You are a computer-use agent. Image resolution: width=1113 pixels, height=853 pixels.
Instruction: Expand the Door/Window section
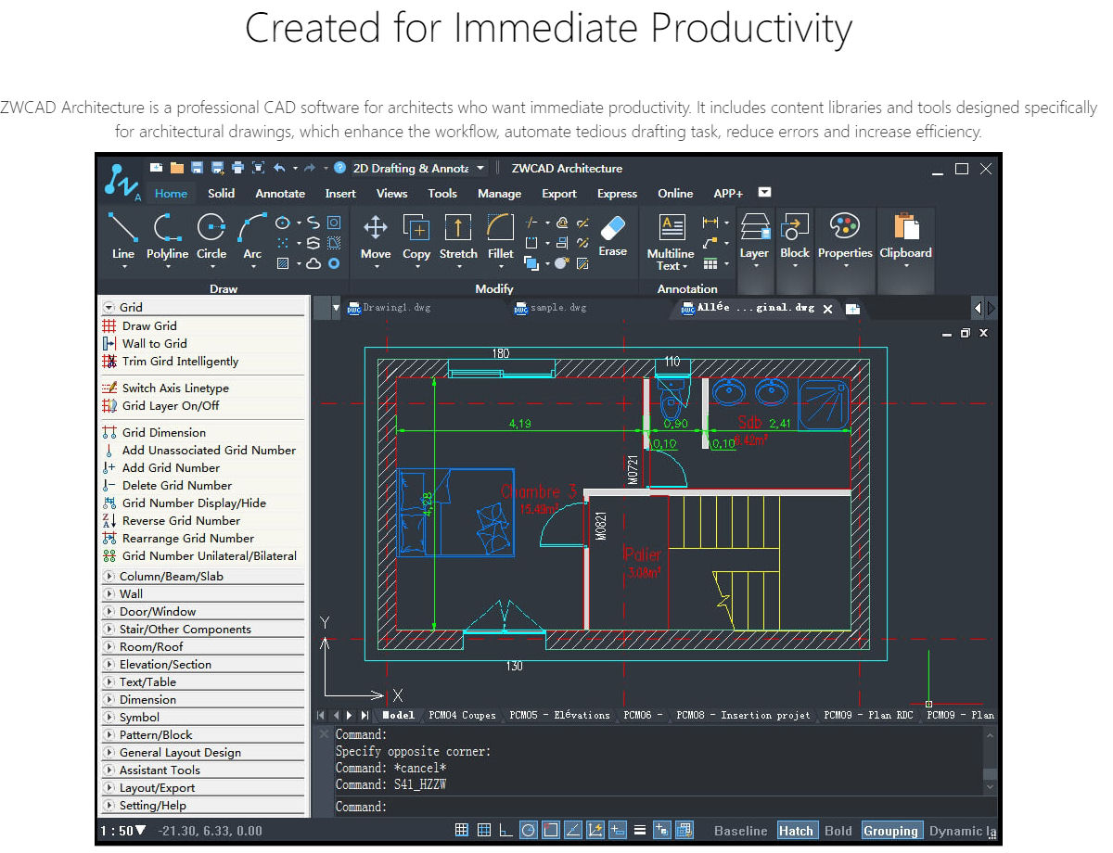tap(203, 611)
